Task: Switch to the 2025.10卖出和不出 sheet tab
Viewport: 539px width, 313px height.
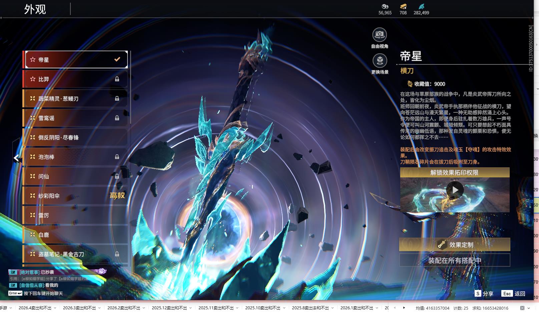Action: (262, 308)
